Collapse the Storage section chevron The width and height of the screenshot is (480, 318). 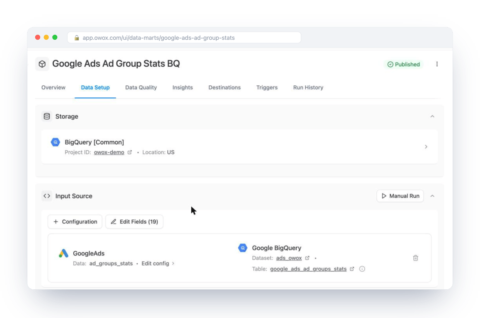432,116
